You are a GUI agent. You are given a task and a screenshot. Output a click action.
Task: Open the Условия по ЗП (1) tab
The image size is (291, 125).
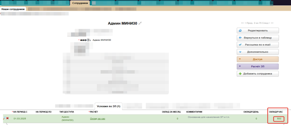[108, 106]
